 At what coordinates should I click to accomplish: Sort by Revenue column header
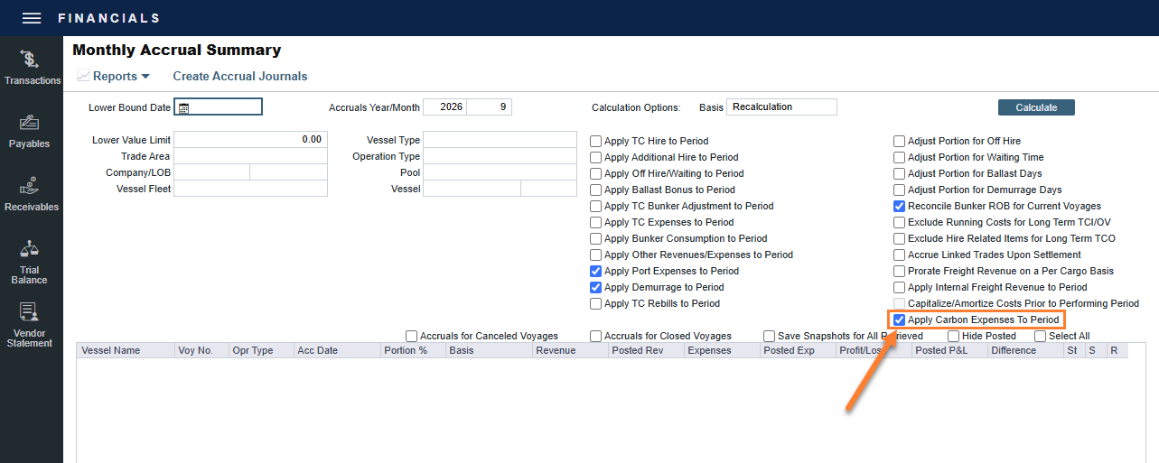click(569, 350)
